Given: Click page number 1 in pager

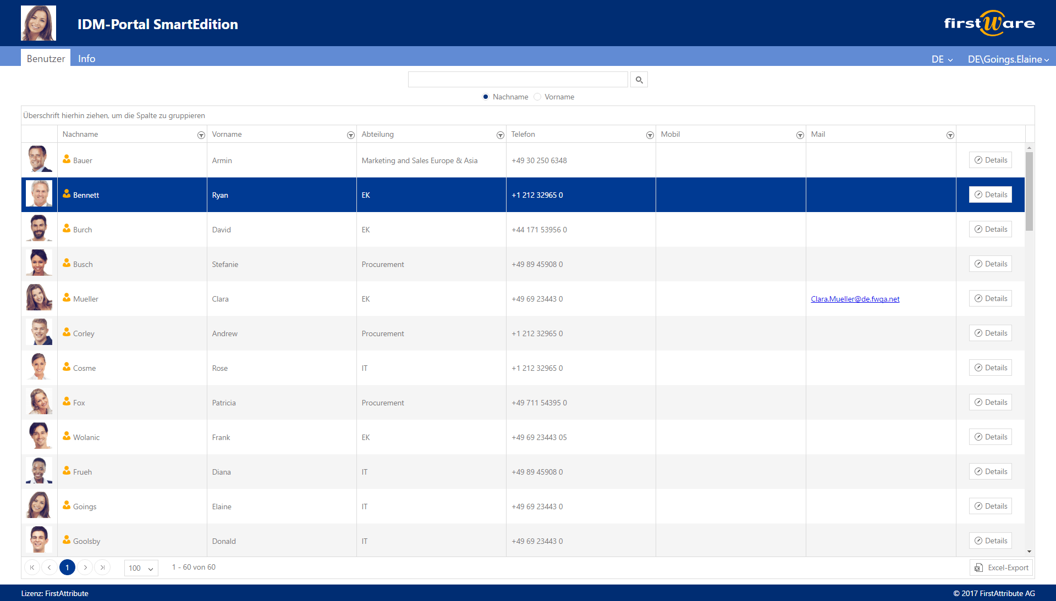Looking at the screenshot, I should click(x=67, y=567).
